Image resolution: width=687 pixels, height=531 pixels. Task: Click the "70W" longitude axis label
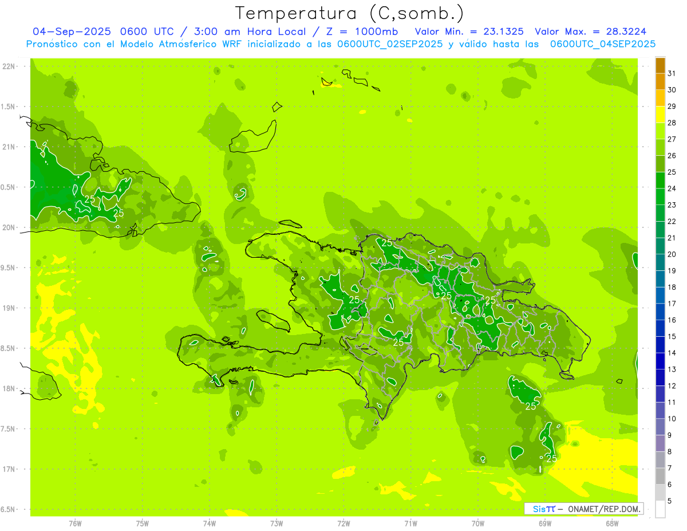478,524
